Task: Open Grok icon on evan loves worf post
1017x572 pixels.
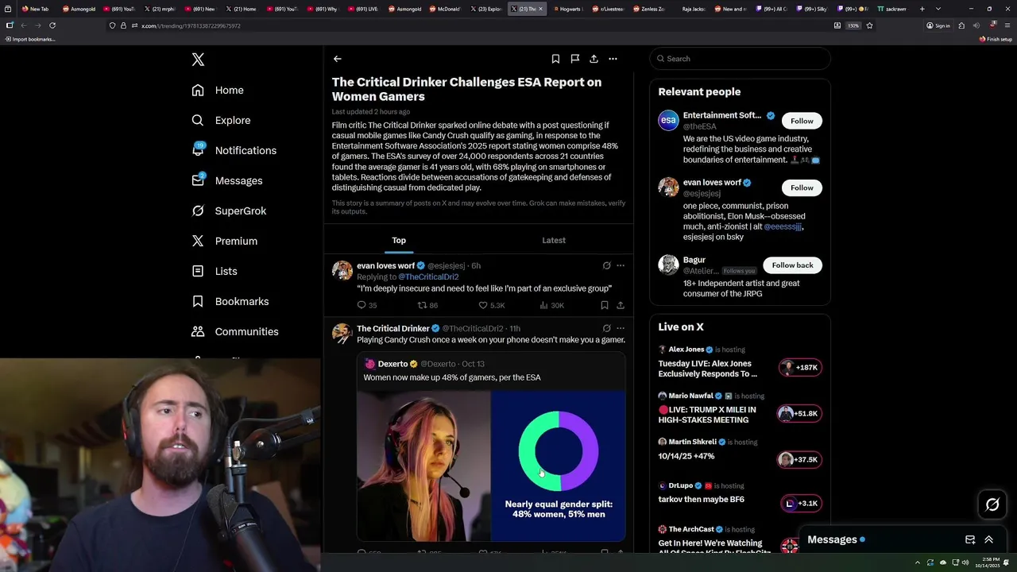Action: click(x=606, y=265)
